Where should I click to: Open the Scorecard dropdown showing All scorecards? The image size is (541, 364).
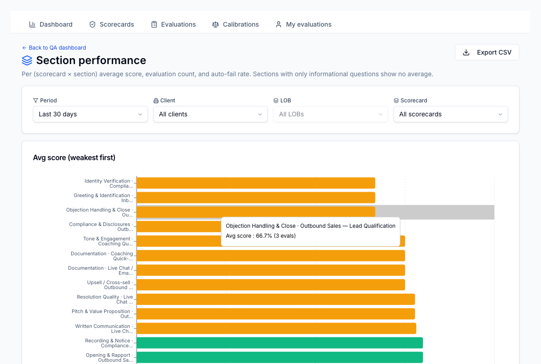[451, 114]
